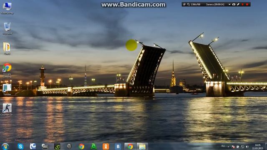Image resolution: width=267 pixels, height=150 pixels.
Task: Click the Bandicam recording timer text
Action: 215,5
